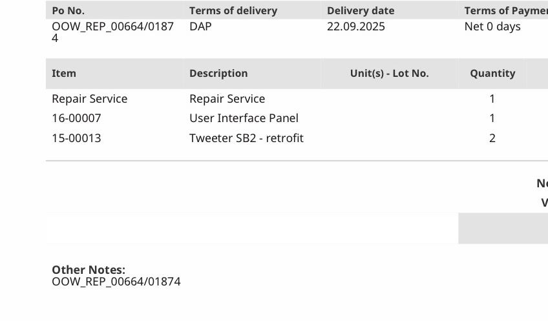This screenshot has height=321, width=548.
Task: Click the Item column header
Action: tap(64, 73)
